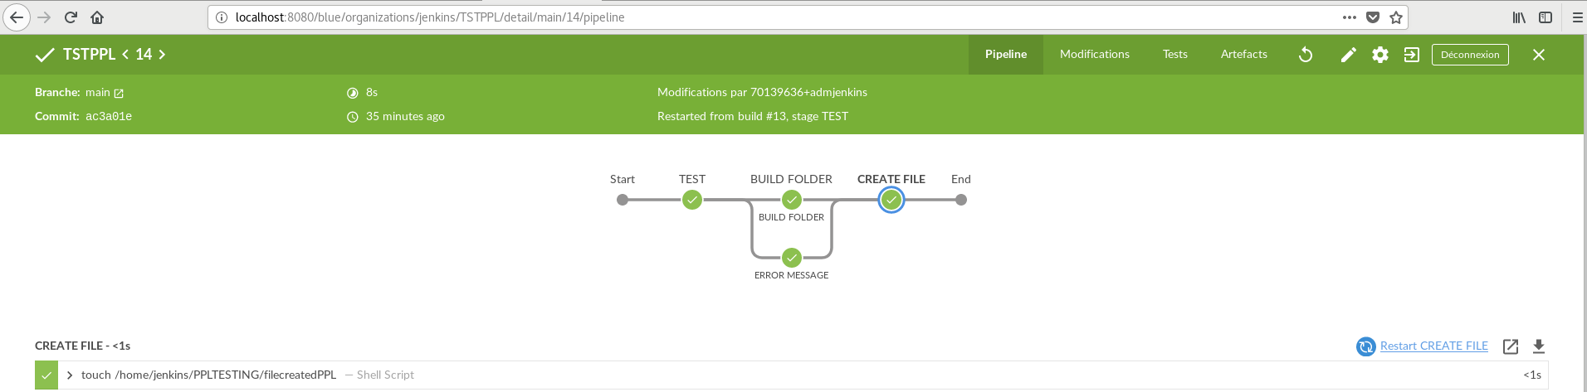Open the Artefacts tab
The image size is (1587, 392).
pyautogui.click(x=1243, y=55)
